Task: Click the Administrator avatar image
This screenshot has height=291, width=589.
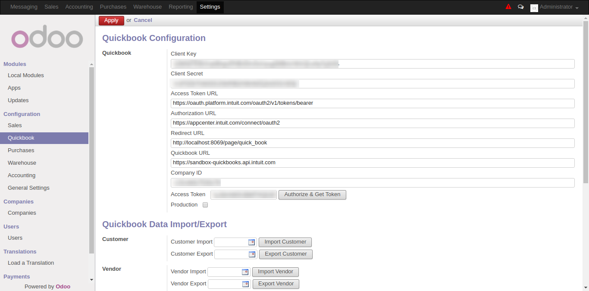Action: [x=534, y=8]
